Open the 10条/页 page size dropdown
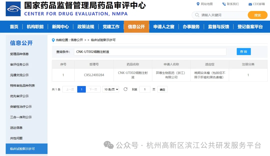This screenshot has width=270, height=156. (x=111, y=89)
